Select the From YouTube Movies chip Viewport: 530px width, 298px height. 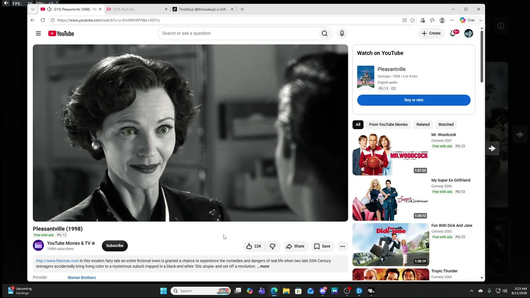pos(388,125)
